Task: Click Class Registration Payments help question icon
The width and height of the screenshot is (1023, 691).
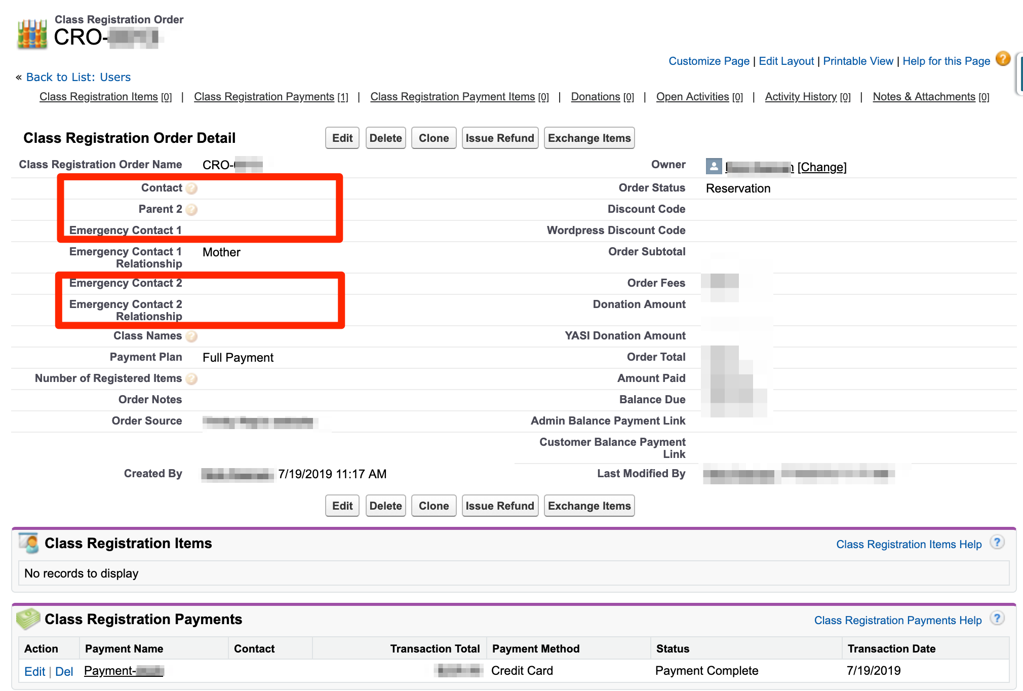Action: [x=997, y=619]
